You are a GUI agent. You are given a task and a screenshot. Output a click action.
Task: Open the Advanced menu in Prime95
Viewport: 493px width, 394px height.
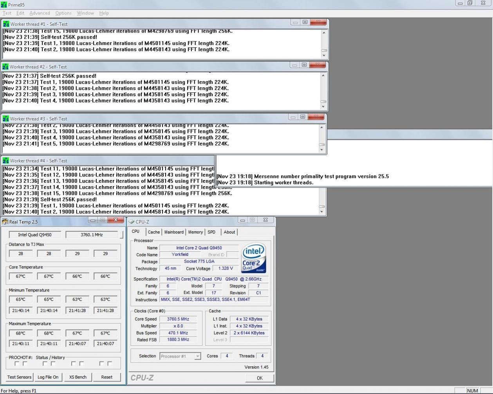(x=40, y=13)
